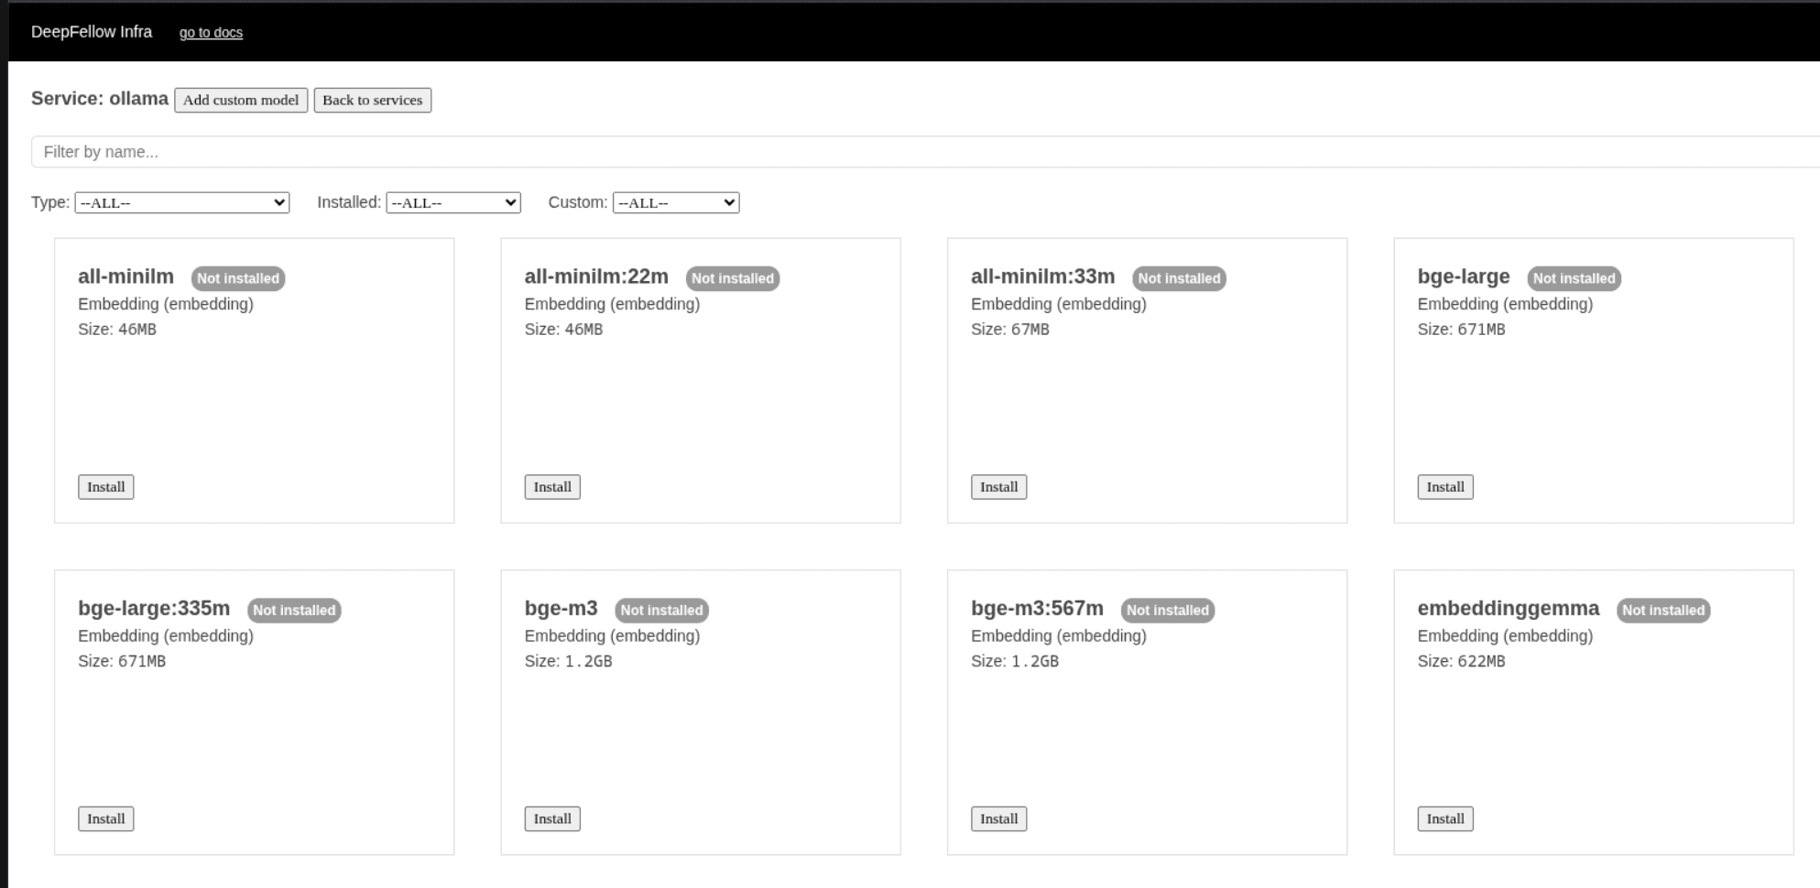Install the embeddinggemma model
This screenshot has height=888, width=1820.
(1444, 818)
